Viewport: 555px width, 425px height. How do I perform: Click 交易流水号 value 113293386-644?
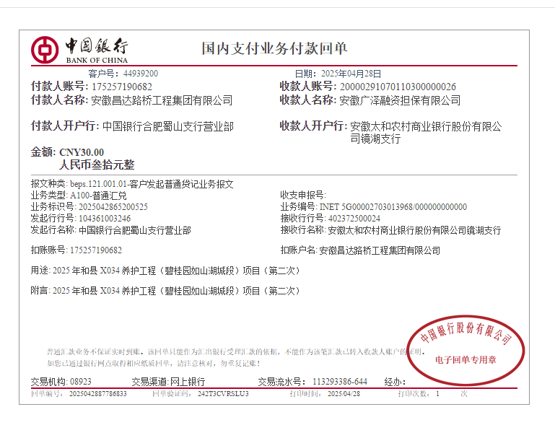pos(339,381)
